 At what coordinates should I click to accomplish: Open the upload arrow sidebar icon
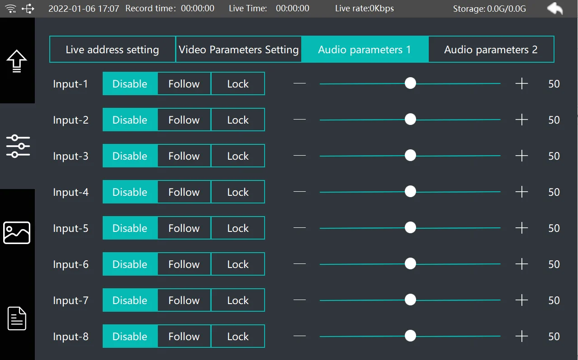(x=17, y=61)
